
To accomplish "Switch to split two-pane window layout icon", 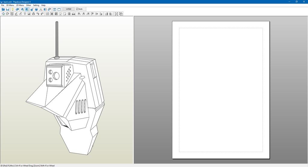I will click(55, 9).
